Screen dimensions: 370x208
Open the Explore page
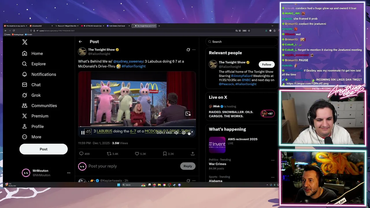coord(34,64)
